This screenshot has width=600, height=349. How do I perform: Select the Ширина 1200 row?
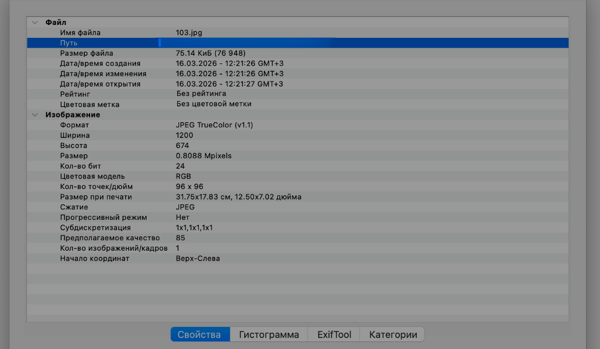(x=74, y=135)
